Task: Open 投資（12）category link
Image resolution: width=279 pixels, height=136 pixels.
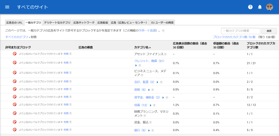Action: tap(141, 105)
